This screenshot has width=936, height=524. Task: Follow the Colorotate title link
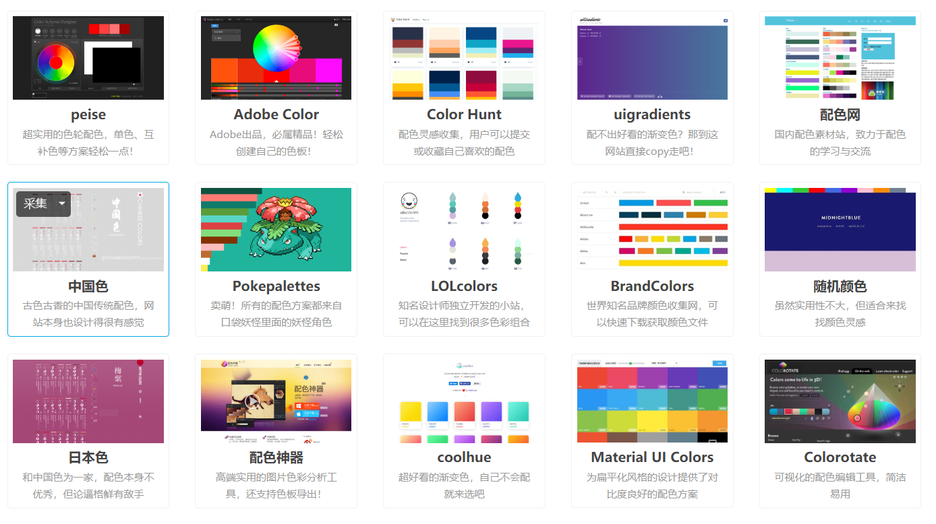pyautogui.click(x=840, y=457)
